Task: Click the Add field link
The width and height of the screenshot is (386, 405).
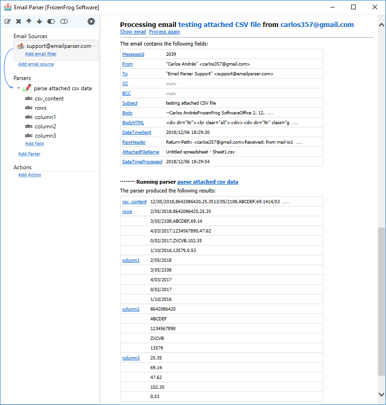Action: pos(34,144)
